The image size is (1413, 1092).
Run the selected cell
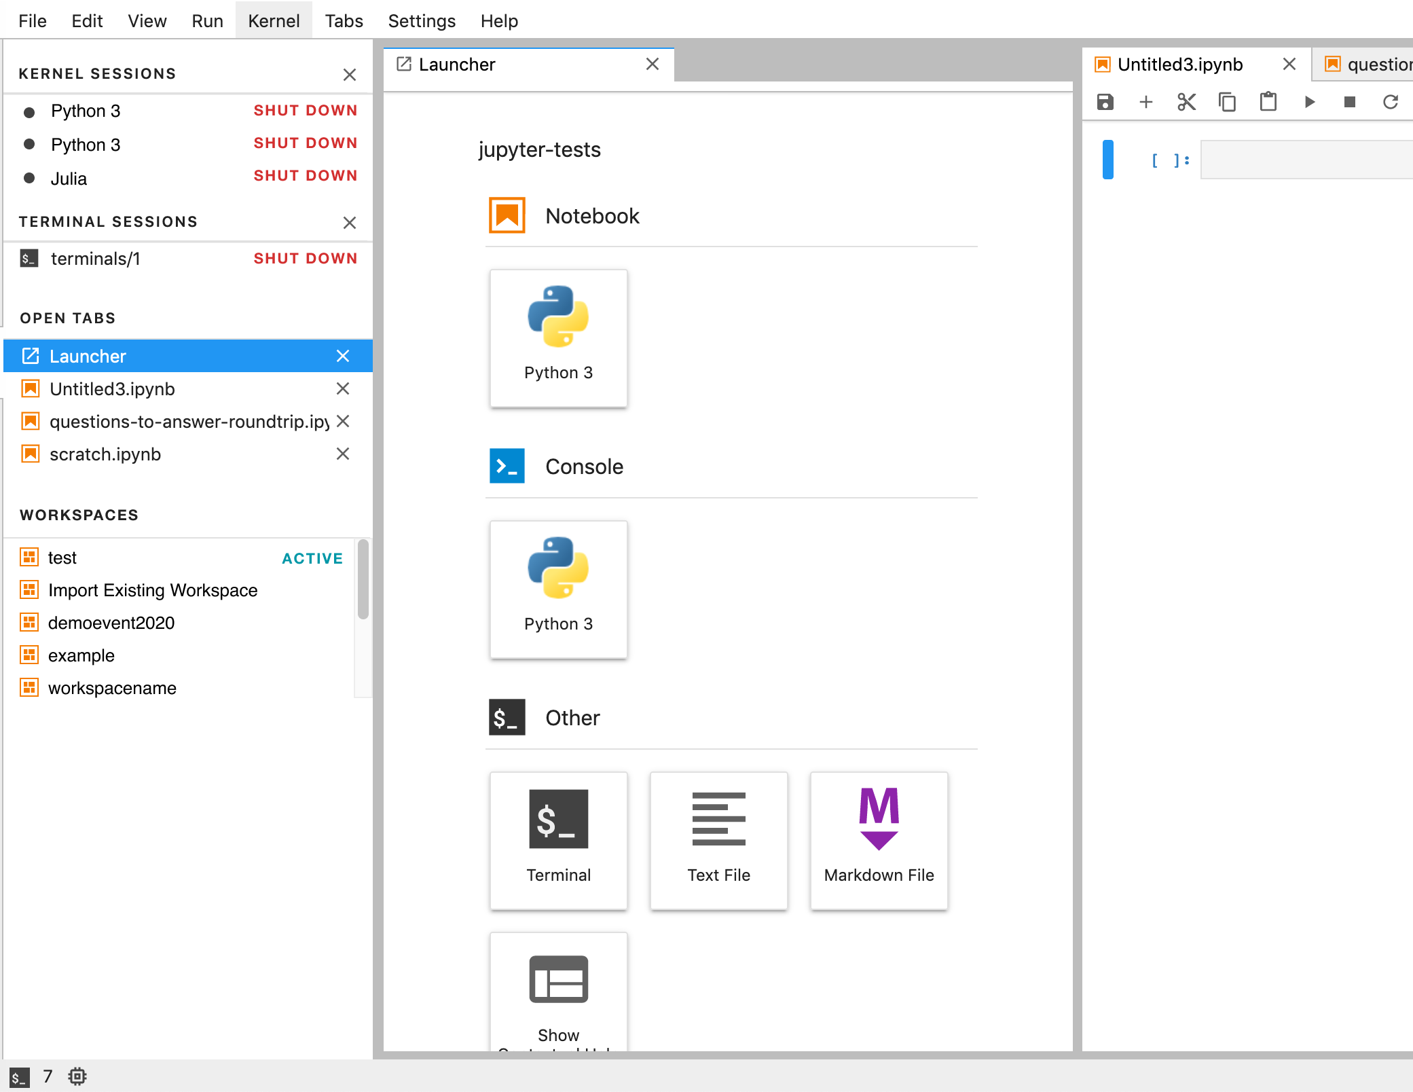[1310, 102]
